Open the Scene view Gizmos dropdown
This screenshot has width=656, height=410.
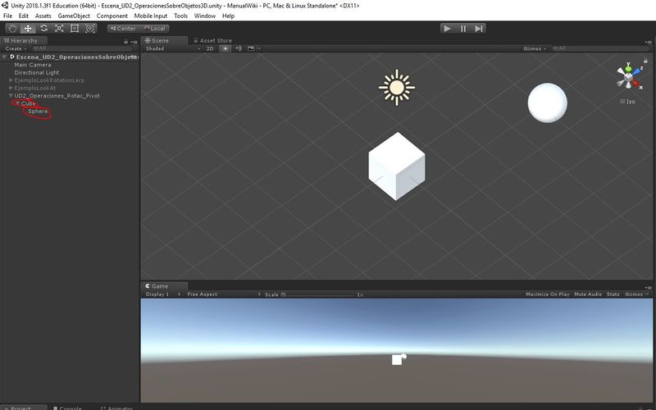[535, 48]
